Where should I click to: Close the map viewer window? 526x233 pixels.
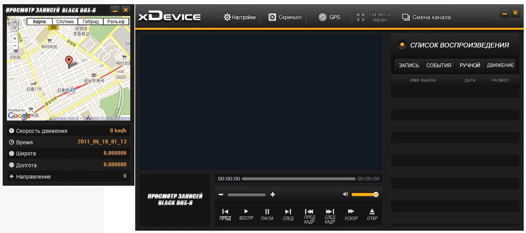pyautogui.click(x=125, y=10)
